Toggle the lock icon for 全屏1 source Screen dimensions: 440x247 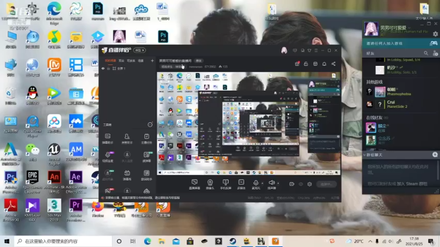(x=108, y=68)
